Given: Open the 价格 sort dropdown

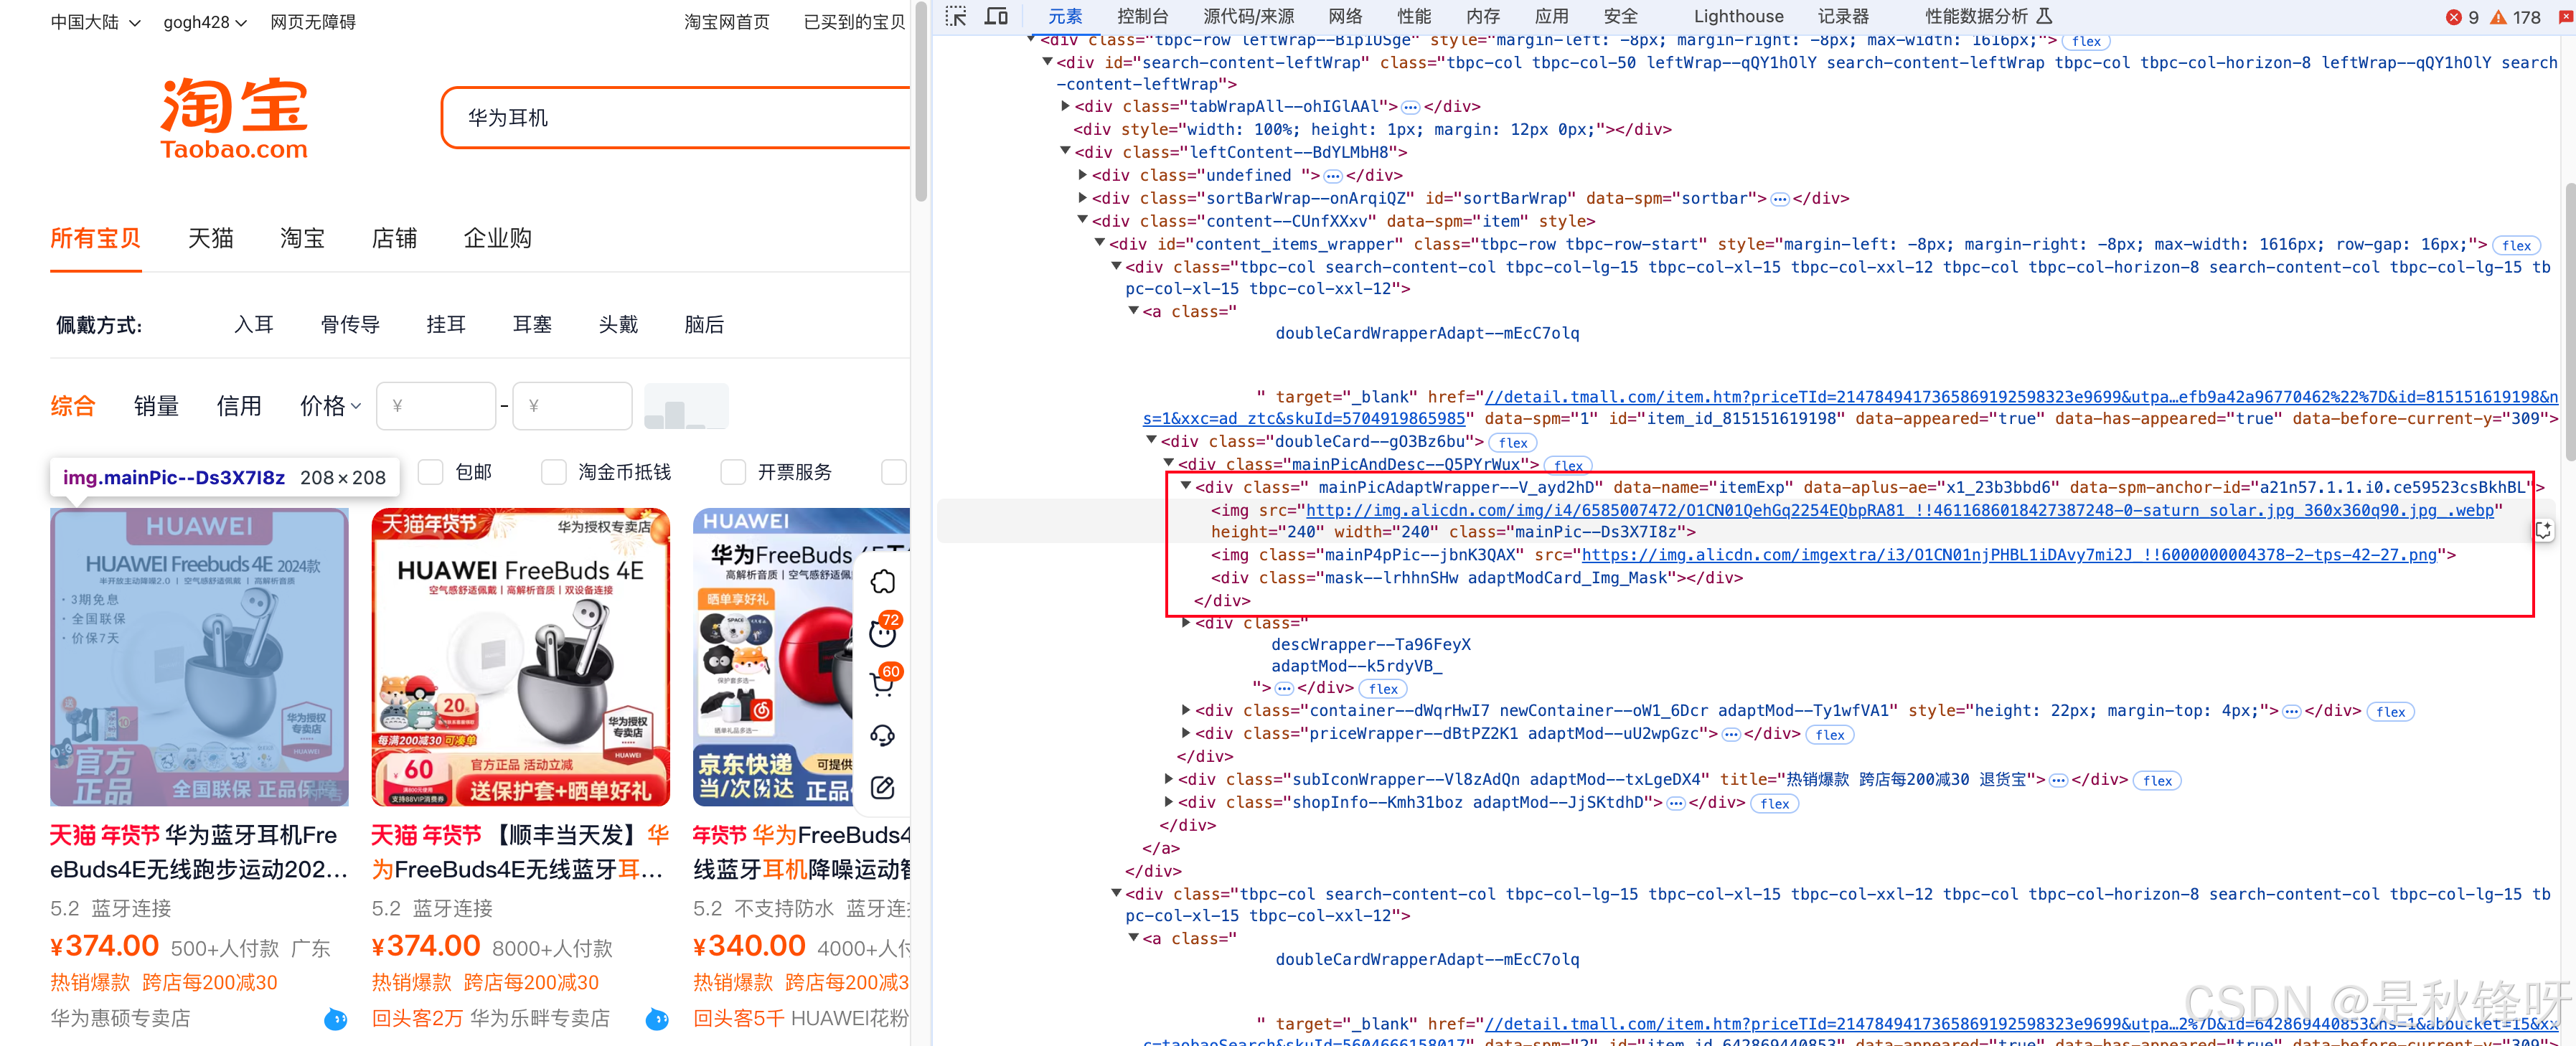Looking at the screenshot, I should pyautogui.click(x=330, y=406).
